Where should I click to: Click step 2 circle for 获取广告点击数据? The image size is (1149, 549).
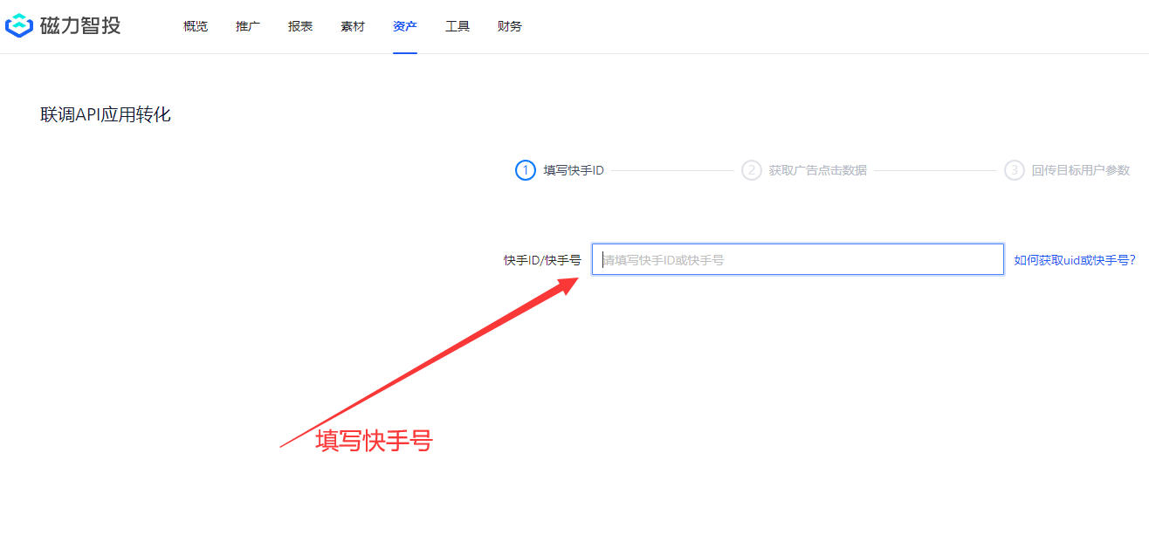coord(752,170)
